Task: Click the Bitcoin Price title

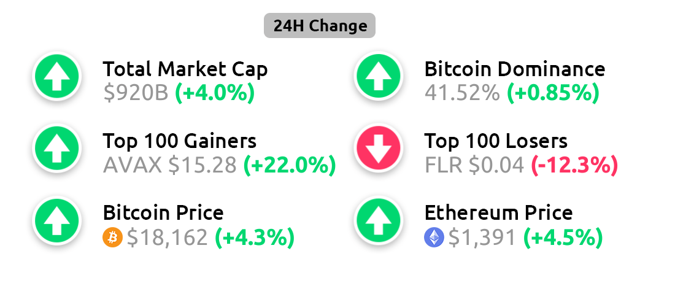Action: 163,212
